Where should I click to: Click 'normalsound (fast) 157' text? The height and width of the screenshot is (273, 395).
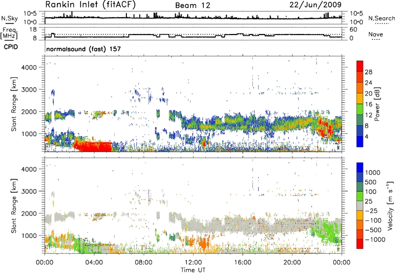click(x=83, y=49)
